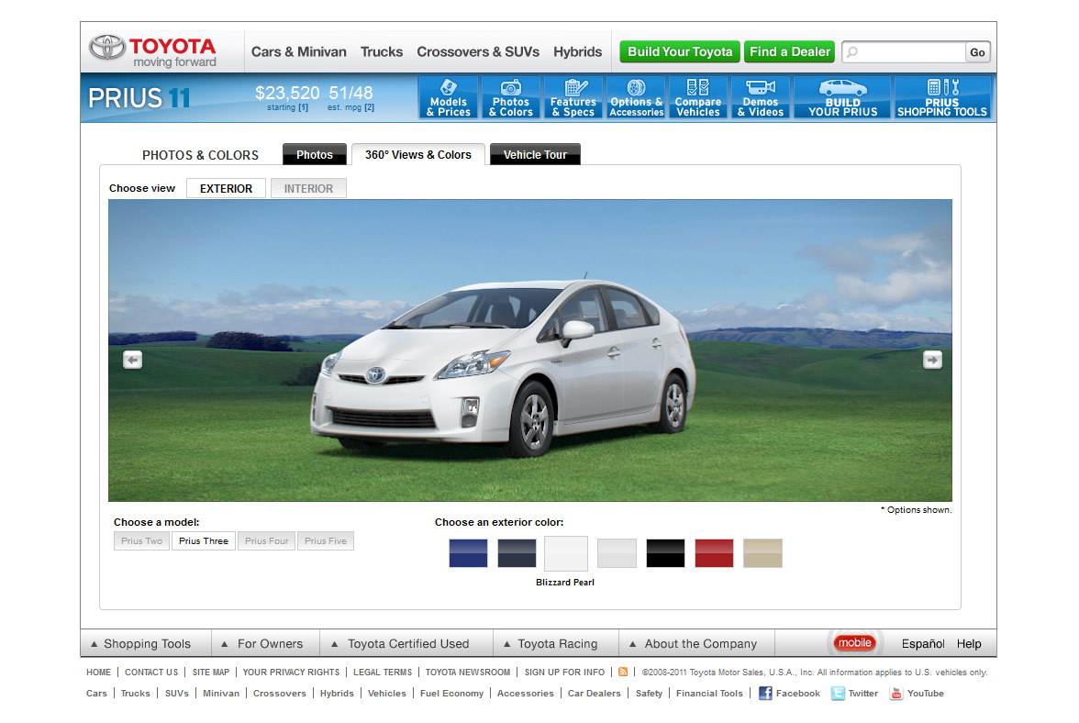Open Build Your Prius
The image size is (1079, 723).
pos(843,97)
